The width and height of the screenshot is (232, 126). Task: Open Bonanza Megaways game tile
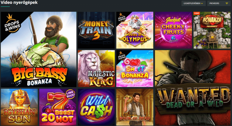click(212, 30)
